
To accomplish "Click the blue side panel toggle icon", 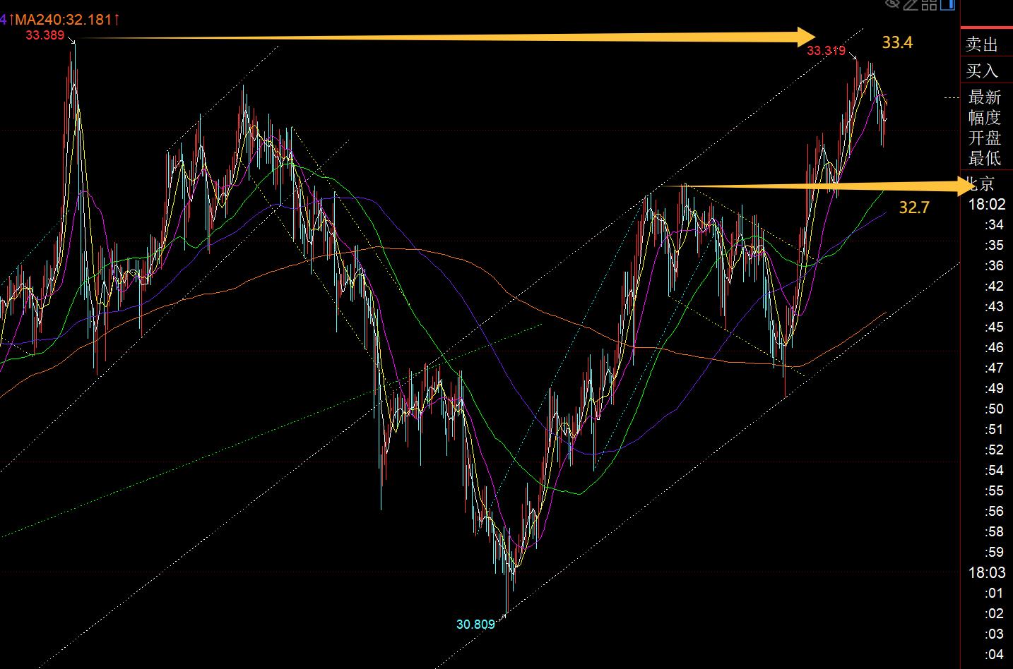I will (x=947, y=4).
